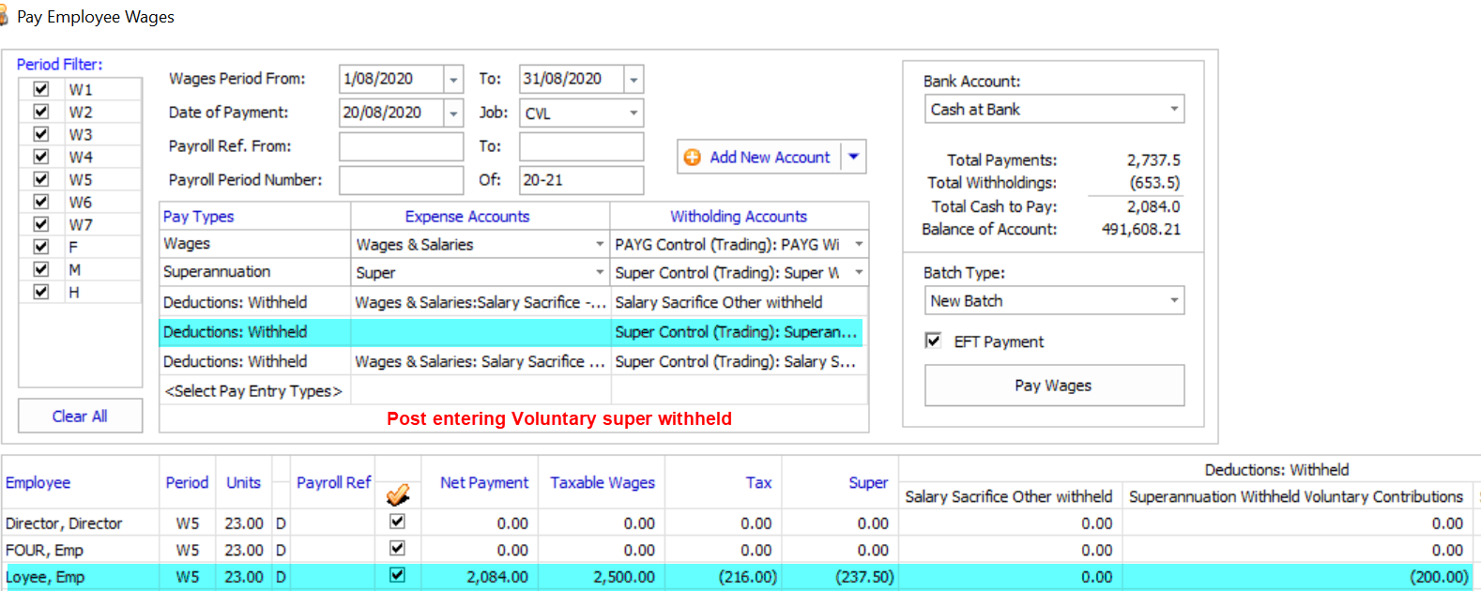This screenshot has height=591, width=1481.
Task: Open Wages Period From date picker arrow
Action: (453, 80)
